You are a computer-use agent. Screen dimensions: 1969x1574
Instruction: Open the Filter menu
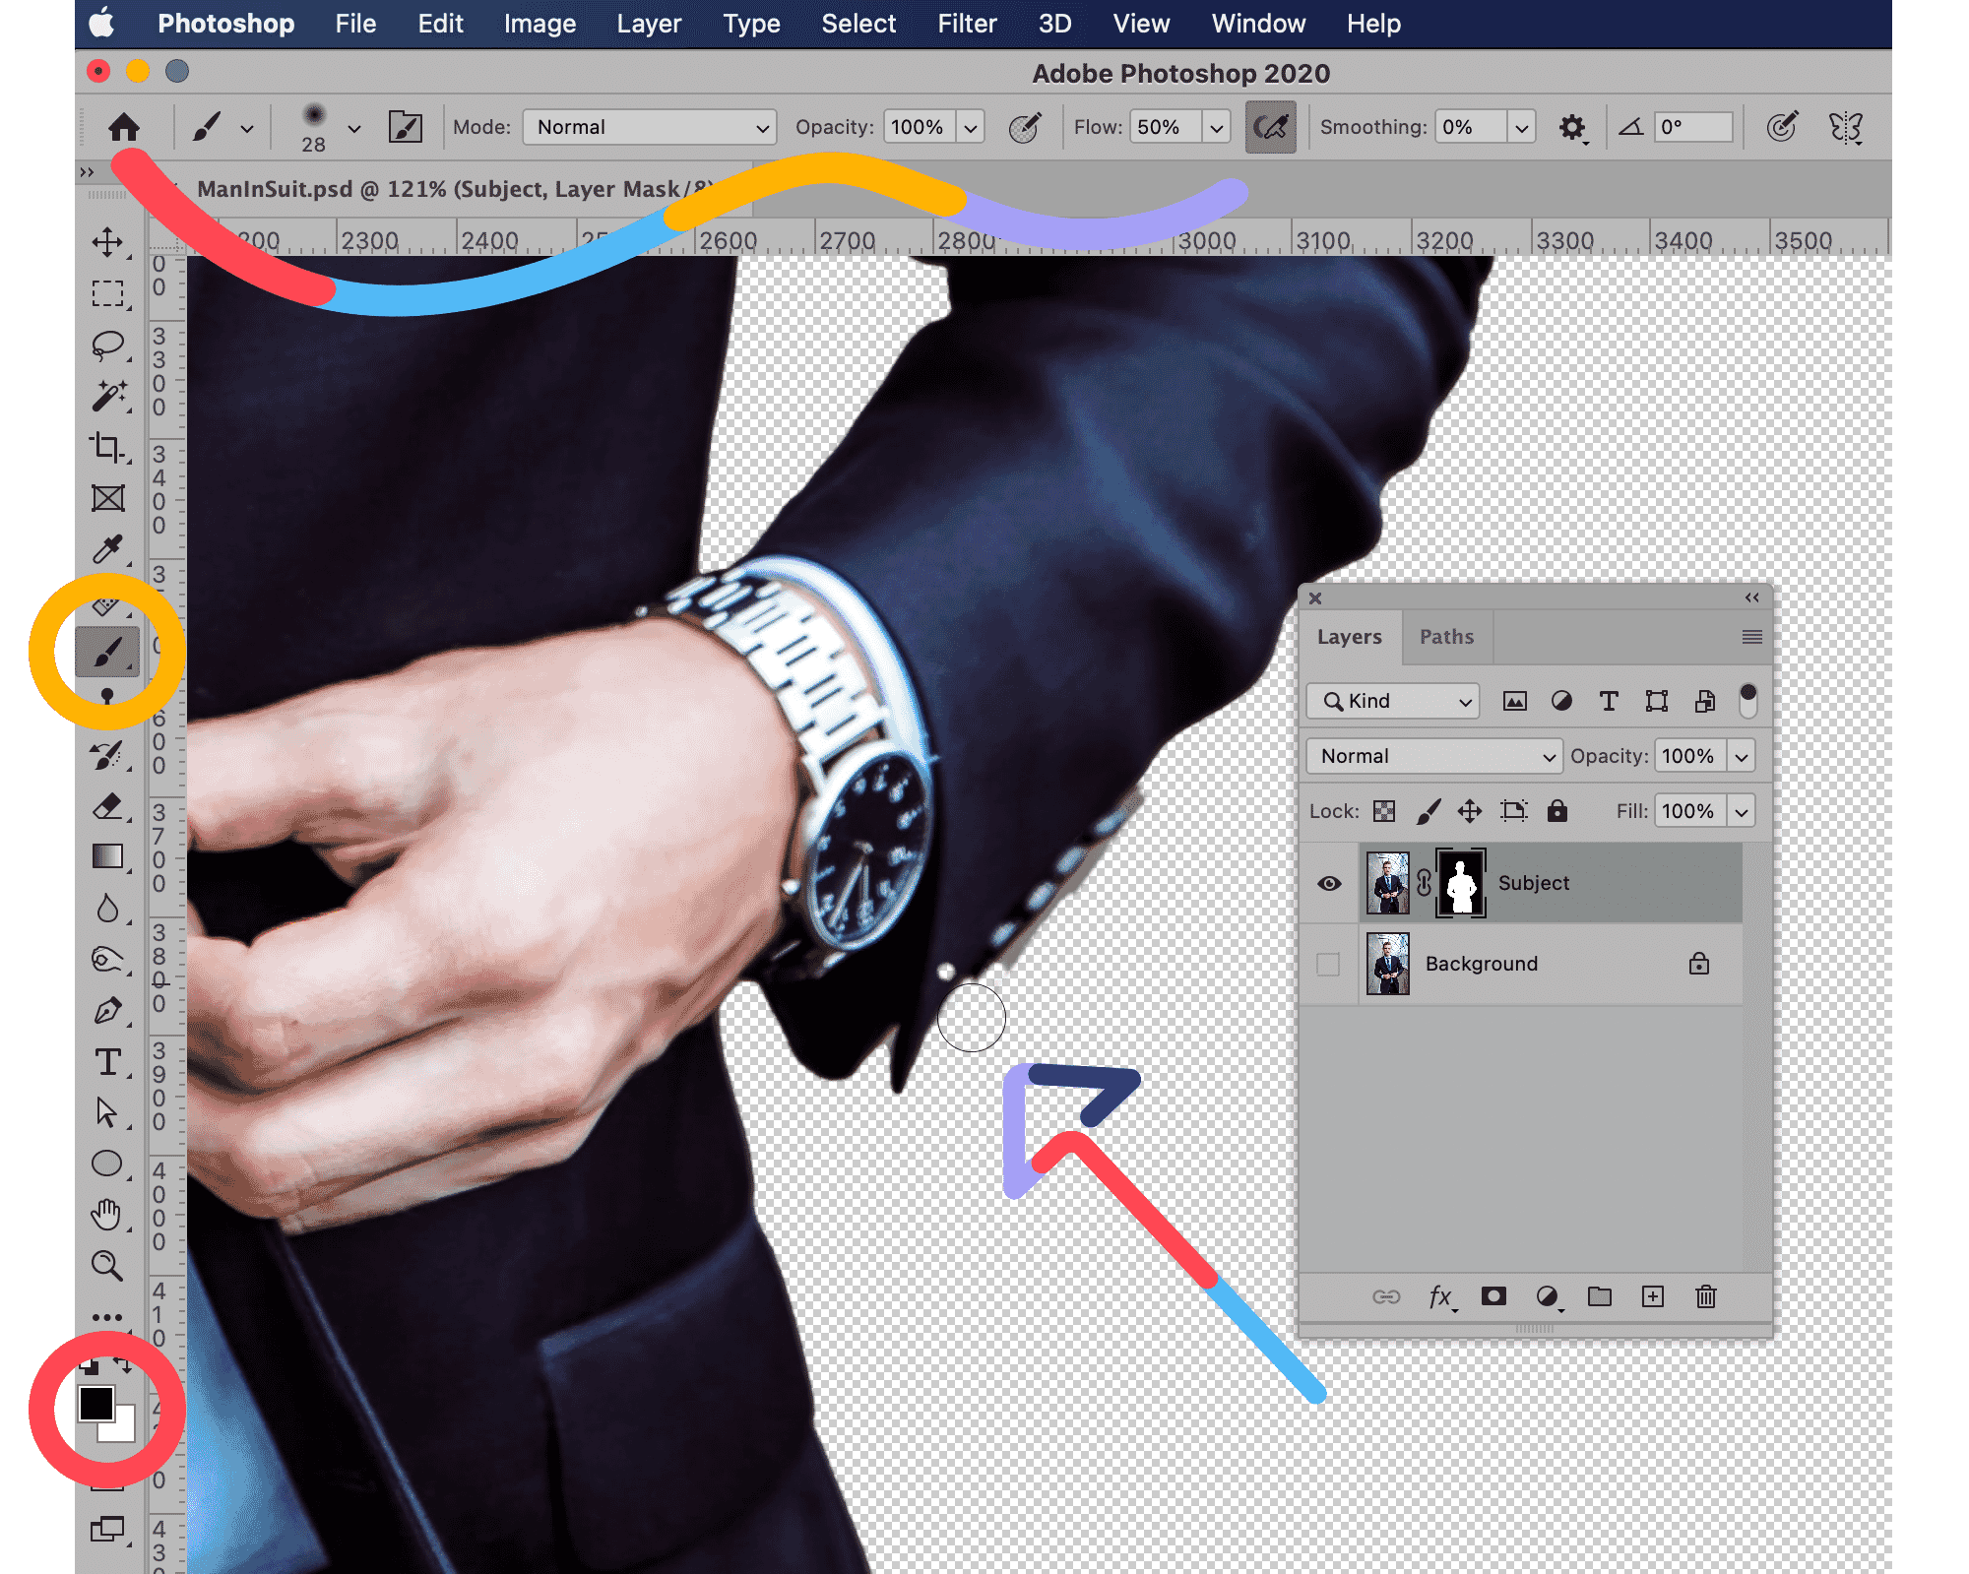pyautogui.click(x=967, y=24)
